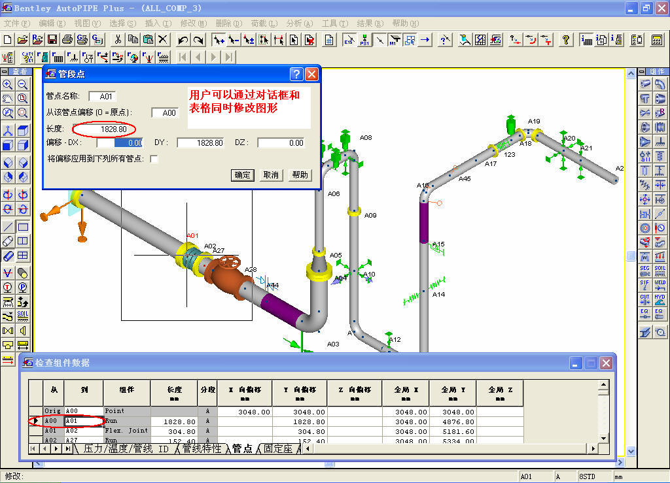
Task: Click the 长度 length input field
Action: click(x=105, y=129)
